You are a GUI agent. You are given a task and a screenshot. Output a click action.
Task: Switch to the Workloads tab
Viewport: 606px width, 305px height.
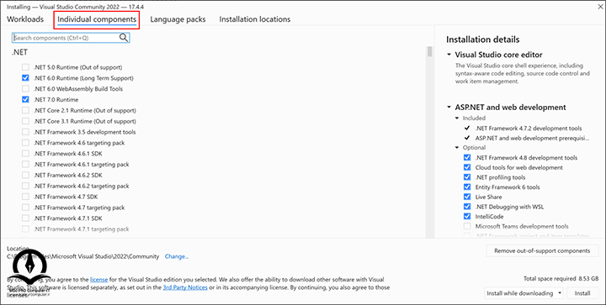click(x=25, y=19)
